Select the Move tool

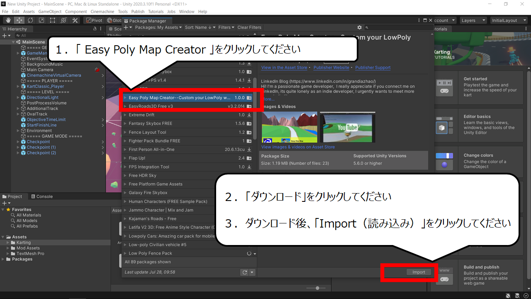[19, 20]
